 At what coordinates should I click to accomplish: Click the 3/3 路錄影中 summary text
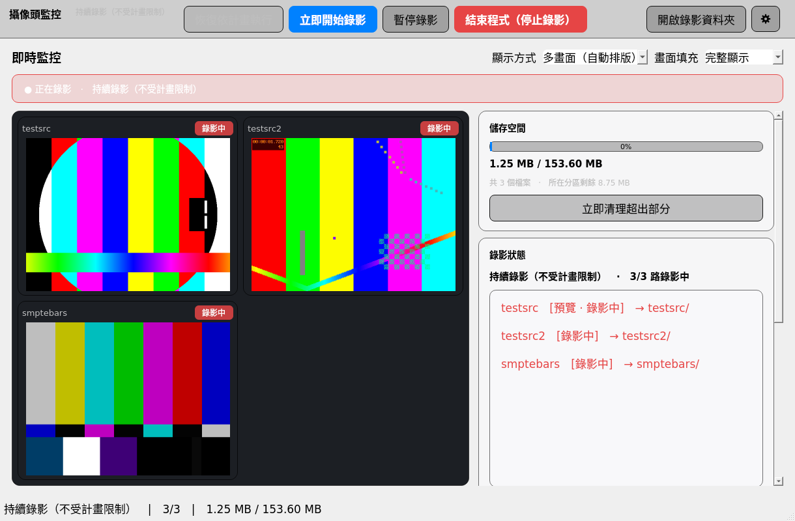pos(659,277)
